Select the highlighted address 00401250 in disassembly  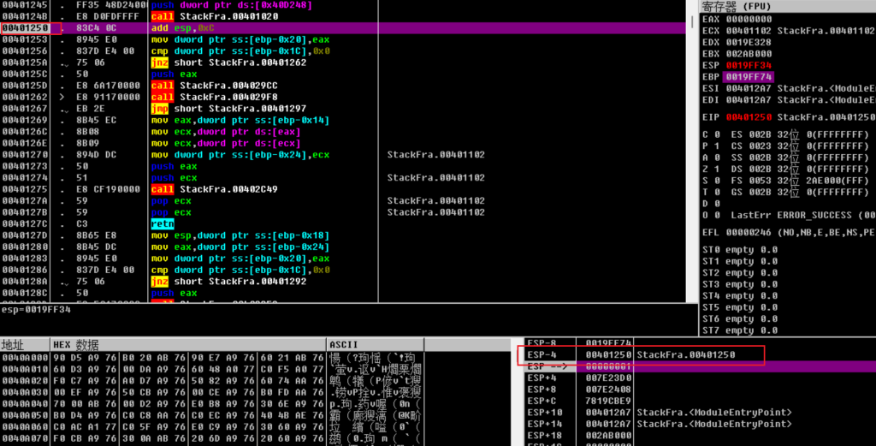[x=24, y=28]
